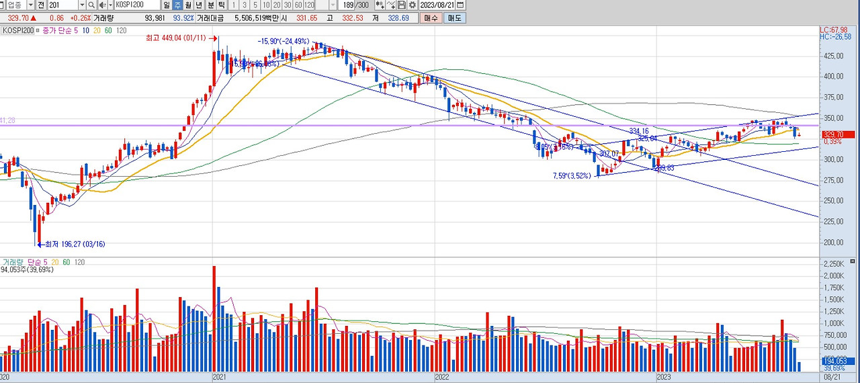Select the 10 interval button

266,5
